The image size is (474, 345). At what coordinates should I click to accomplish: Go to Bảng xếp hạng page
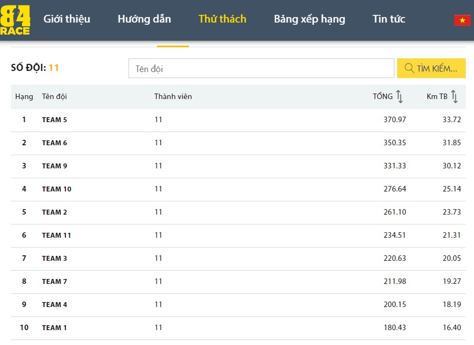309,19
